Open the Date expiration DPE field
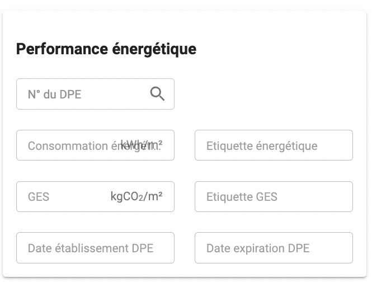 [274, 248]
